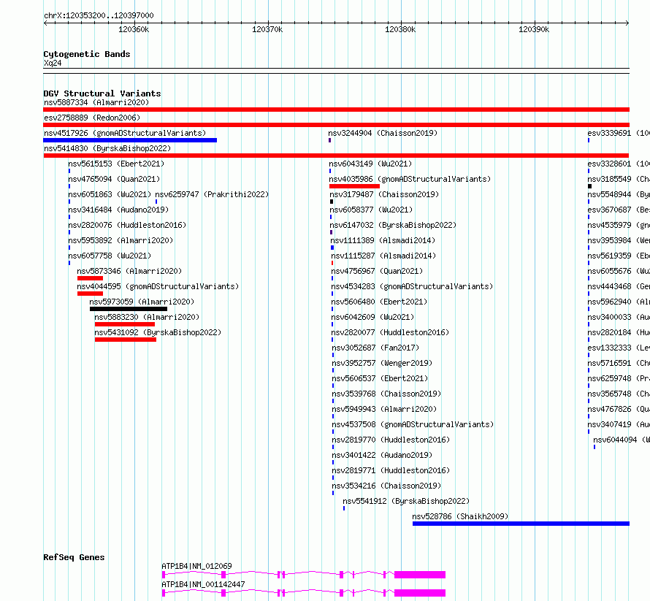Screen dimensions: 650x601
Task: Click nsv5606537 (Ebert2021) label
Action: 380,378
